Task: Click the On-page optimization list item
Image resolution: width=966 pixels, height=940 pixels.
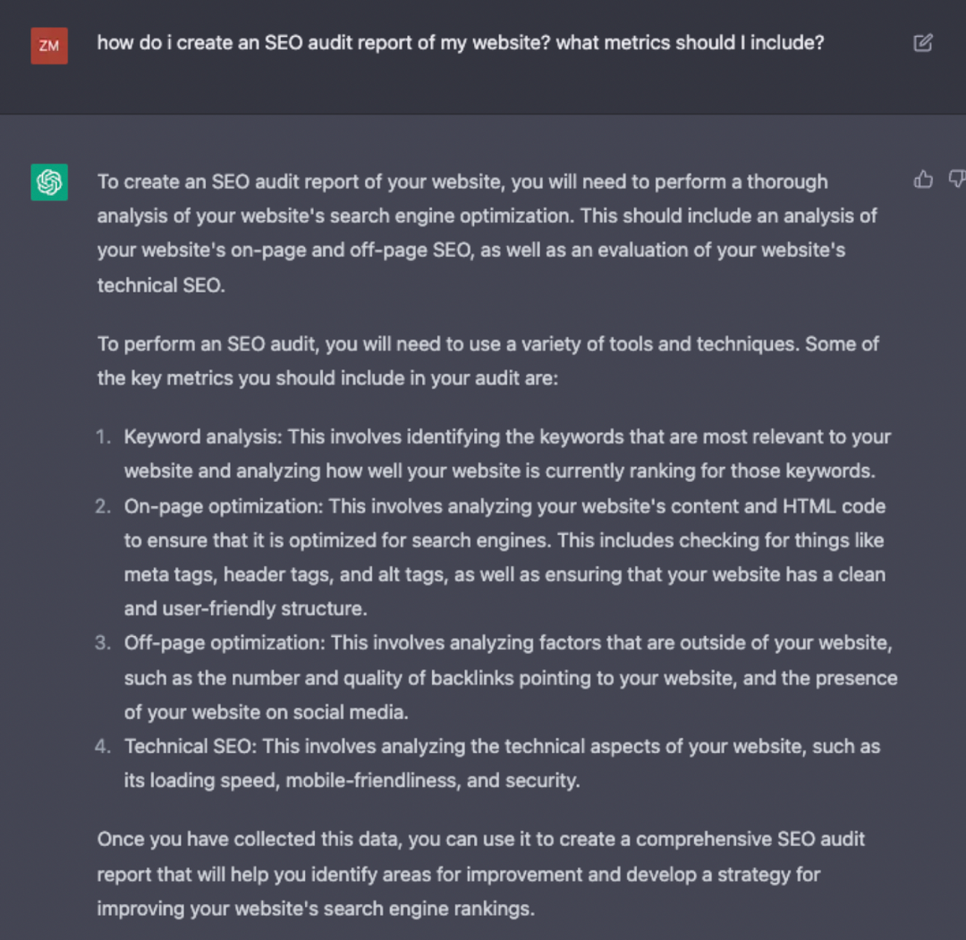Action: [504, 557]
